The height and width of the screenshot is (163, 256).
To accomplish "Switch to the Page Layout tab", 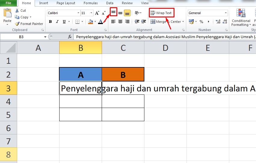I will click(66, 3).
